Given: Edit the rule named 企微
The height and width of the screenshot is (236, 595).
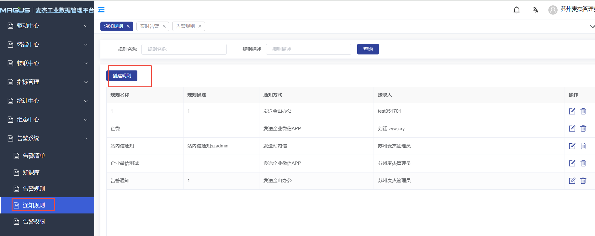Looking at the screenshot, I should click(572, 128).
